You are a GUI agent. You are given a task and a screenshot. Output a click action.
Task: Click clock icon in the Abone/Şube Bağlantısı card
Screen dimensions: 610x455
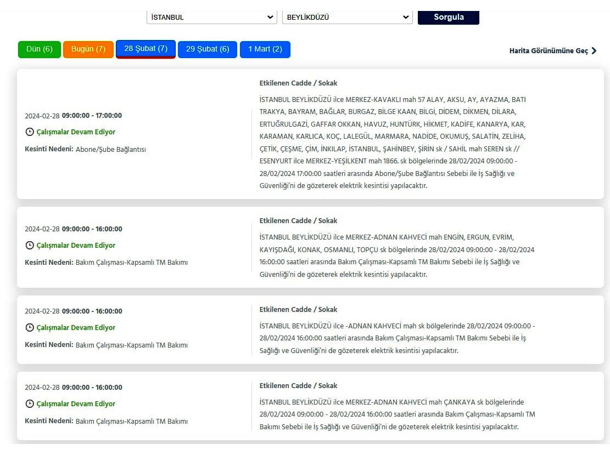pos(30,132)
